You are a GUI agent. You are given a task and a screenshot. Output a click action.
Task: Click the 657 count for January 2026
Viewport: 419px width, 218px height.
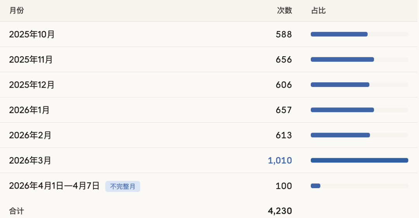(284, 110)
